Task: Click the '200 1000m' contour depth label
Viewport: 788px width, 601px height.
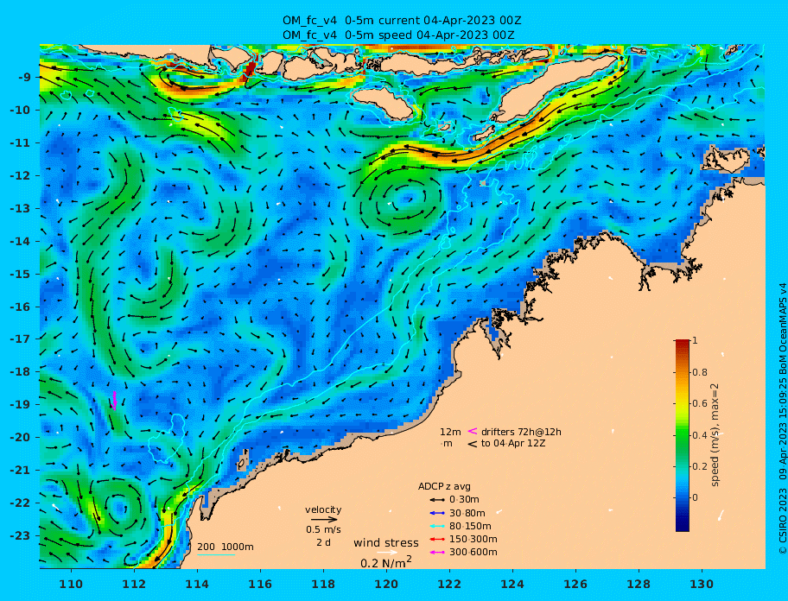Action: [226, 547]
